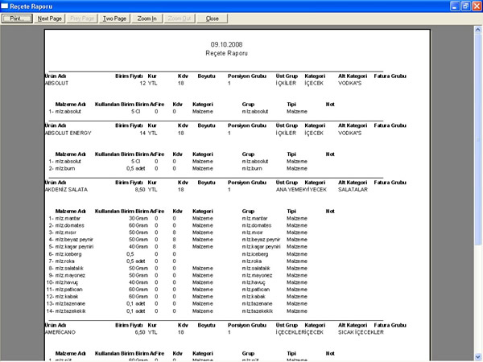This screenshot has width=483, height=362.
Task: Close the print preview
Action: tap(213, 19)
